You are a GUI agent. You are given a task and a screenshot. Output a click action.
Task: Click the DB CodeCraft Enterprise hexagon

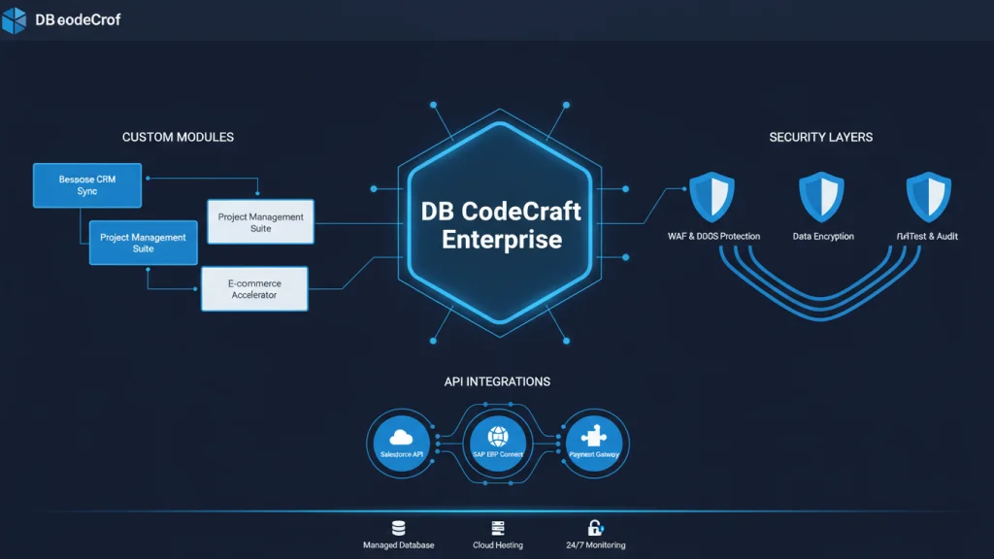point(500,224)
